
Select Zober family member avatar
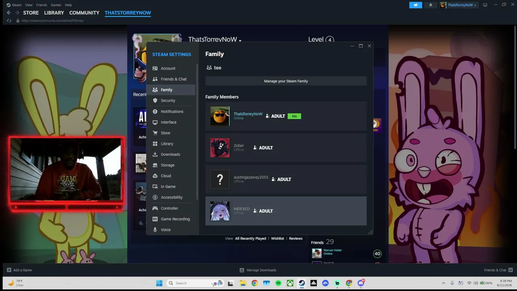[220, 148]
